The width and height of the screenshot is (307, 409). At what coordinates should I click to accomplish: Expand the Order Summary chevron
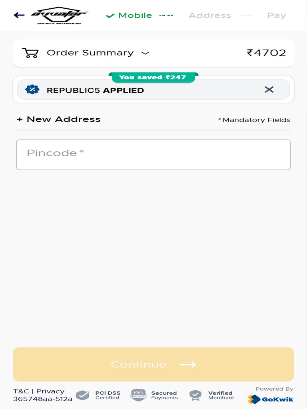pos(146,53)
